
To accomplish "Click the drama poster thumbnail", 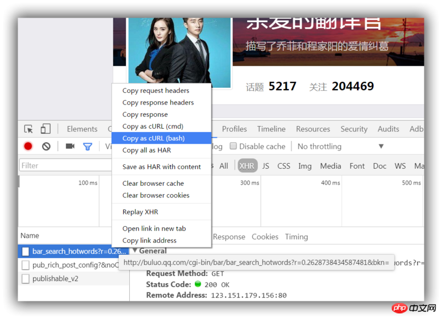I will pos(180,53).
